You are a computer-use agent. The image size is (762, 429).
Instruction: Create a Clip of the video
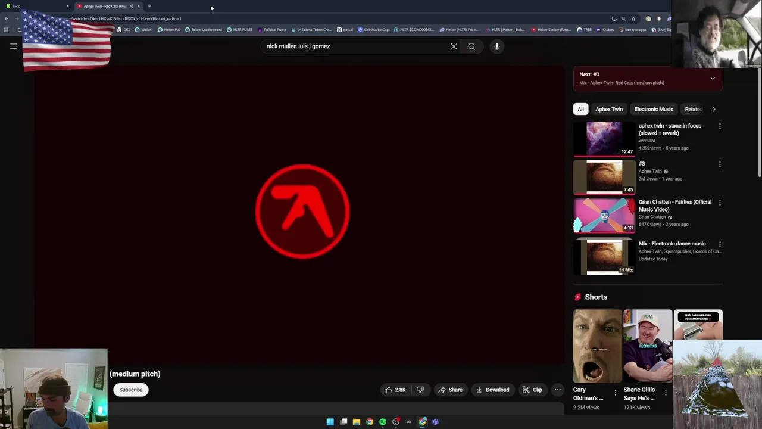point(532,390)
